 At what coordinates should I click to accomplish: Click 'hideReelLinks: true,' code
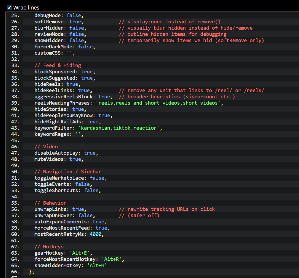coord(63,90)
